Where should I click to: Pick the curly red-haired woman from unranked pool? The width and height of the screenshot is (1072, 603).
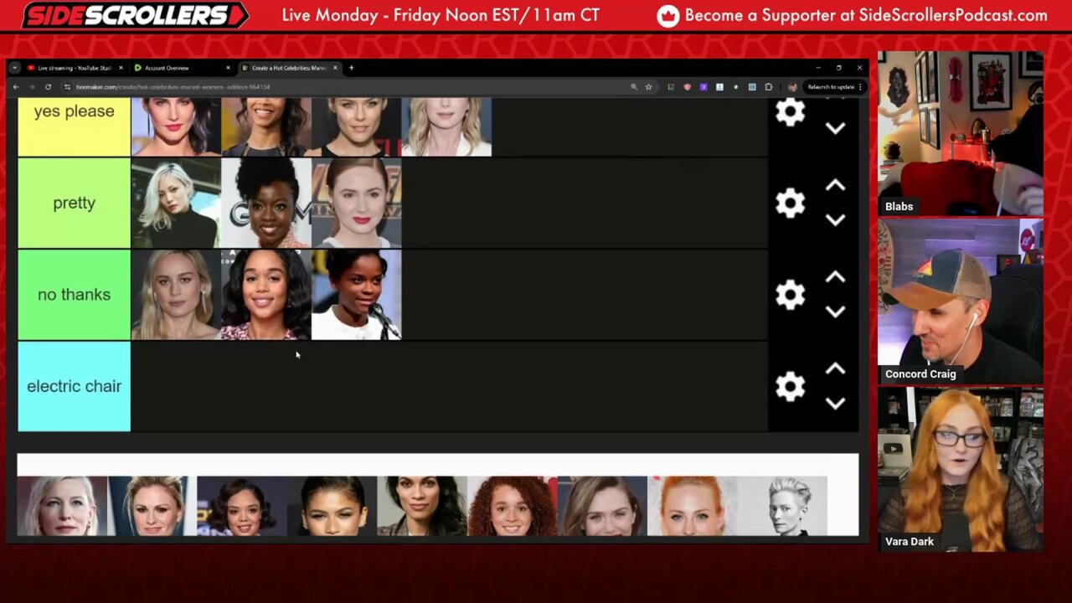pos(512,506)
